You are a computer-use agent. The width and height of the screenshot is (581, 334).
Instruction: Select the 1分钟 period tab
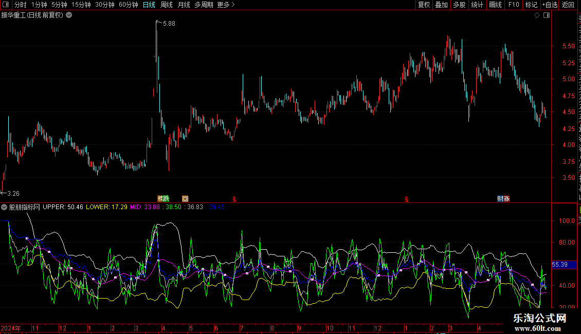[x=39, y=5]
